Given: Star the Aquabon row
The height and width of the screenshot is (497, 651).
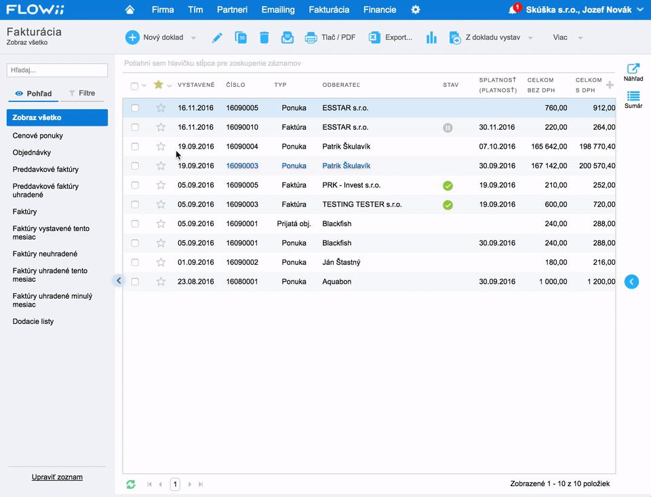Looking at the screenshot, I should (161, 282).
